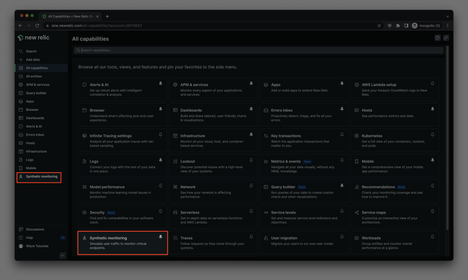Collapse the left sidebar navigation
Screen dimensions: 468x280
pyautogui.click(x=63, y=256)
